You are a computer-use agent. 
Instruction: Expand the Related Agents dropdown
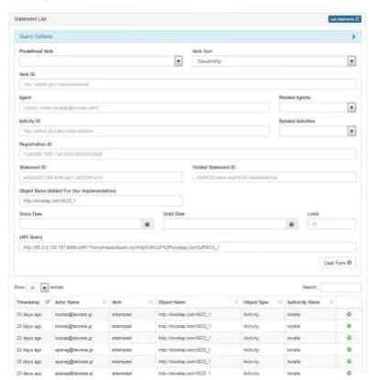[318, 108]
